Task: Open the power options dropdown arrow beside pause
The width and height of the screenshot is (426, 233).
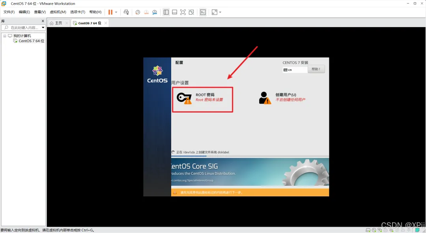Action: pyautogui.click(x=116, y=12)
